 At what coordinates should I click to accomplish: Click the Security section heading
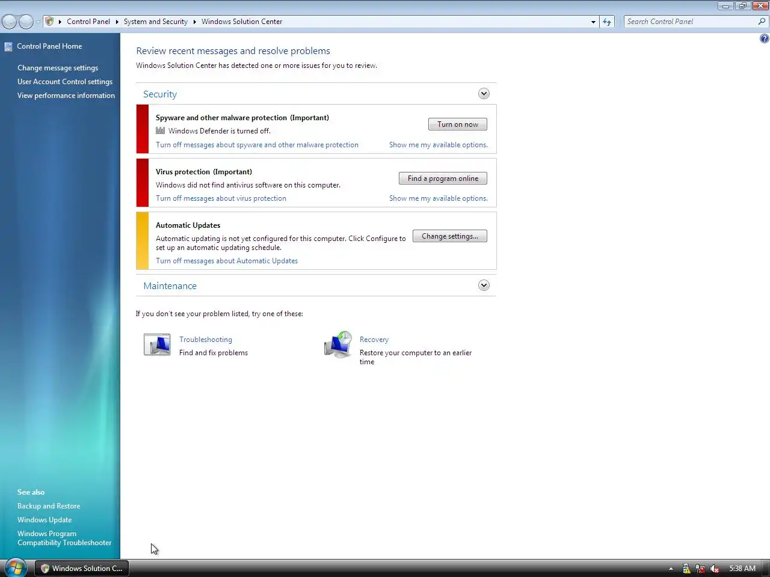click(160, 94)
